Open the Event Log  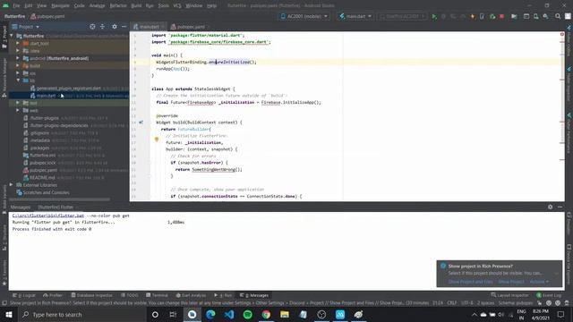pos(549,295)
